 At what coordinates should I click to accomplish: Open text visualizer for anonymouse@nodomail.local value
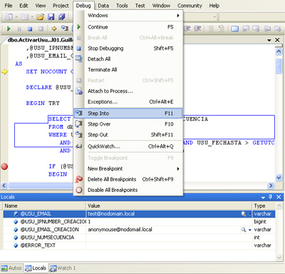click(x=244, y=230)
